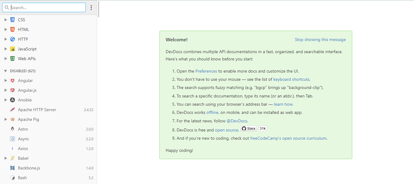Viewport: 414px width, 184px height.
Task: Click the Bash logo icon
Action: point(12,178)
